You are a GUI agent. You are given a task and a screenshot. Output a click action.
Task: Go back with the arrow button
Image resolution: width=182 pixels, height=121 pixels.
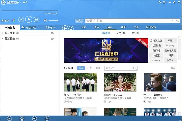65,28
